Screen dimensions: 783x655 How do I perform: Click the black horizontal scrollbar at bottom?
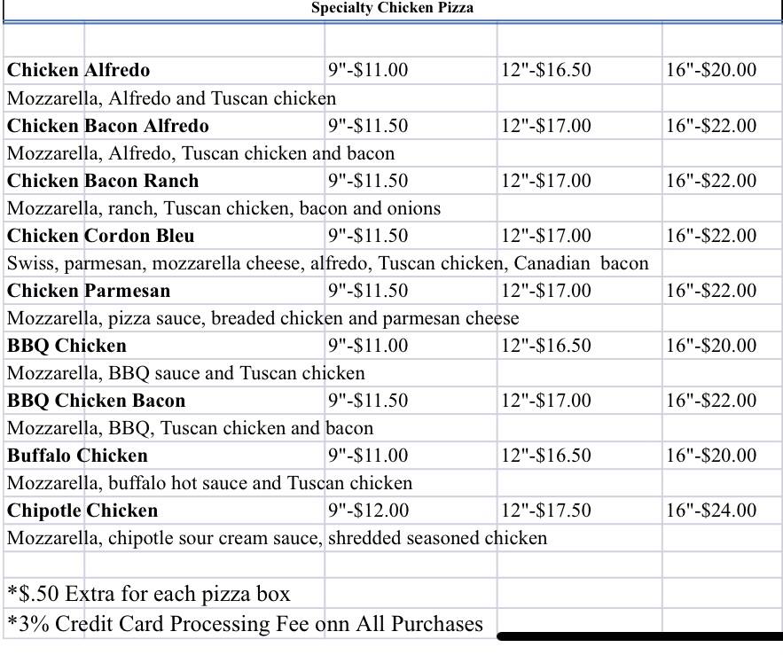point(638,636)
